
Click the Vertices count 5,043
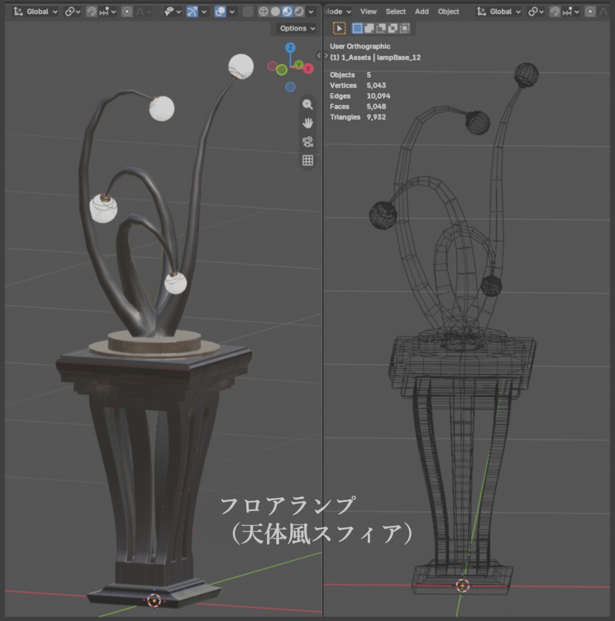(376, 86)
